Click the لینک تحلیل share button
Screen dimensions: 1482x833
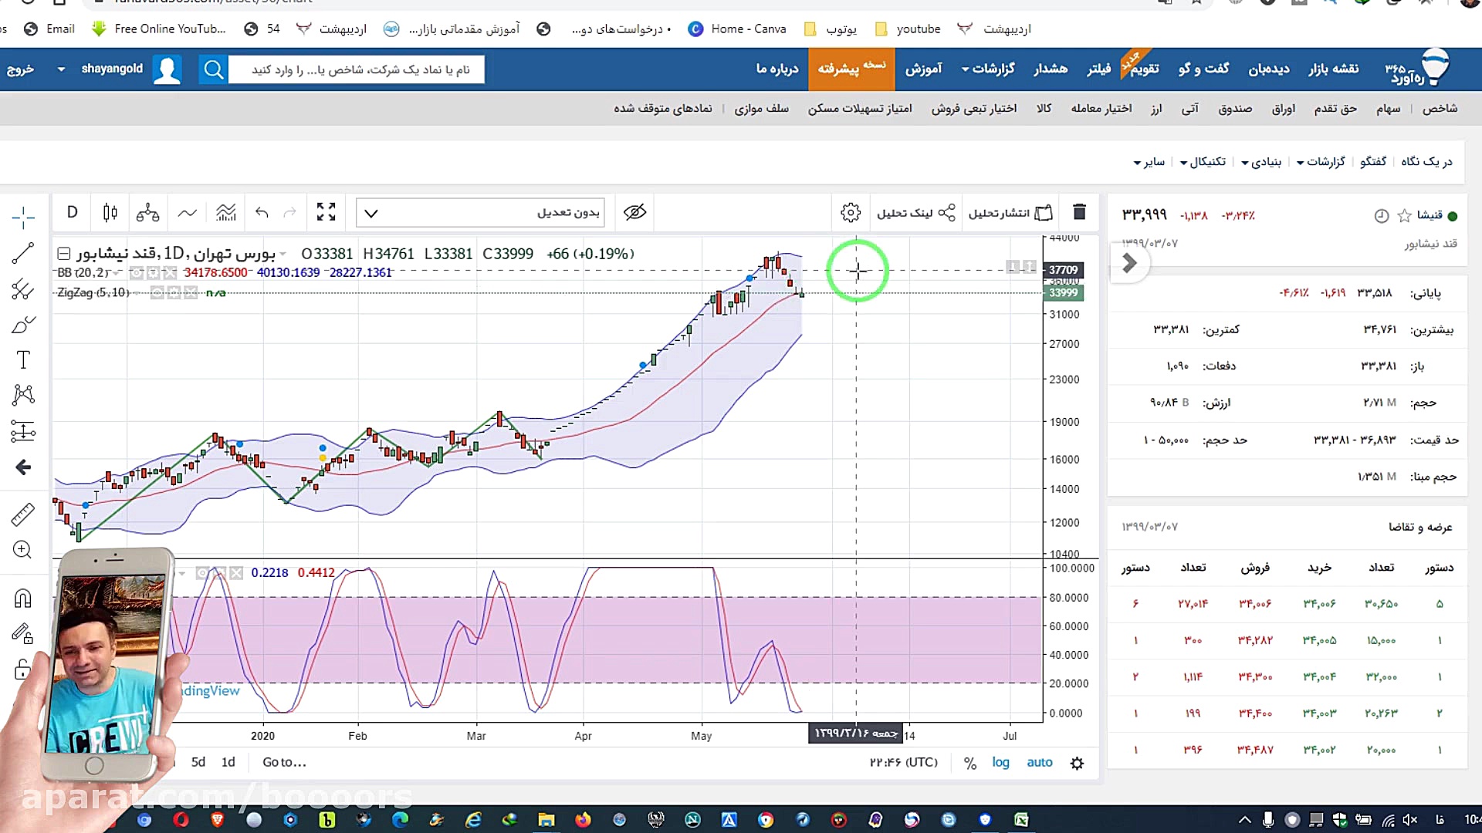(x=915, y=213)
